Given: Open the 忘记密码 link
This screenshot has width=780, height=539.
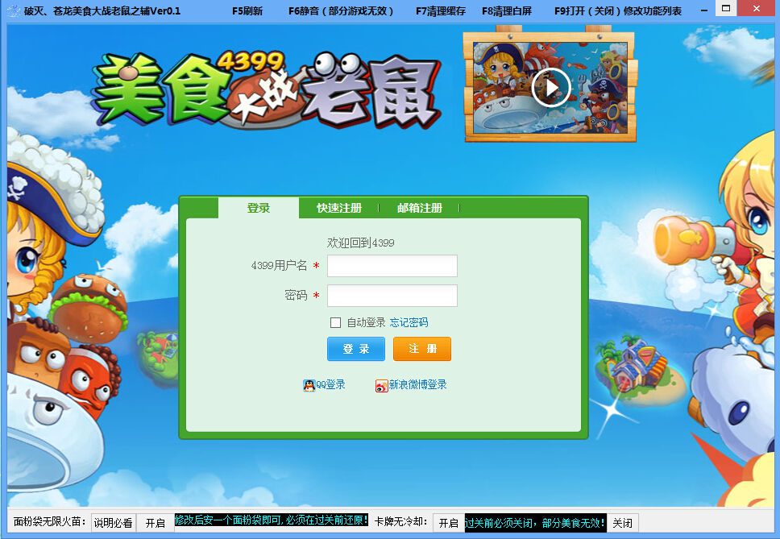Looking at the screenshot, I should (x=409, y=323).
